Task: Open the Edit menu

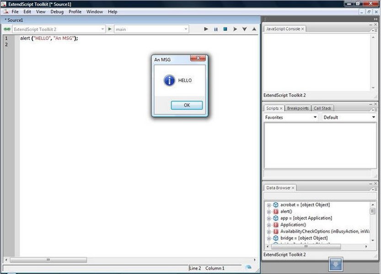Action: coord(27,12)
